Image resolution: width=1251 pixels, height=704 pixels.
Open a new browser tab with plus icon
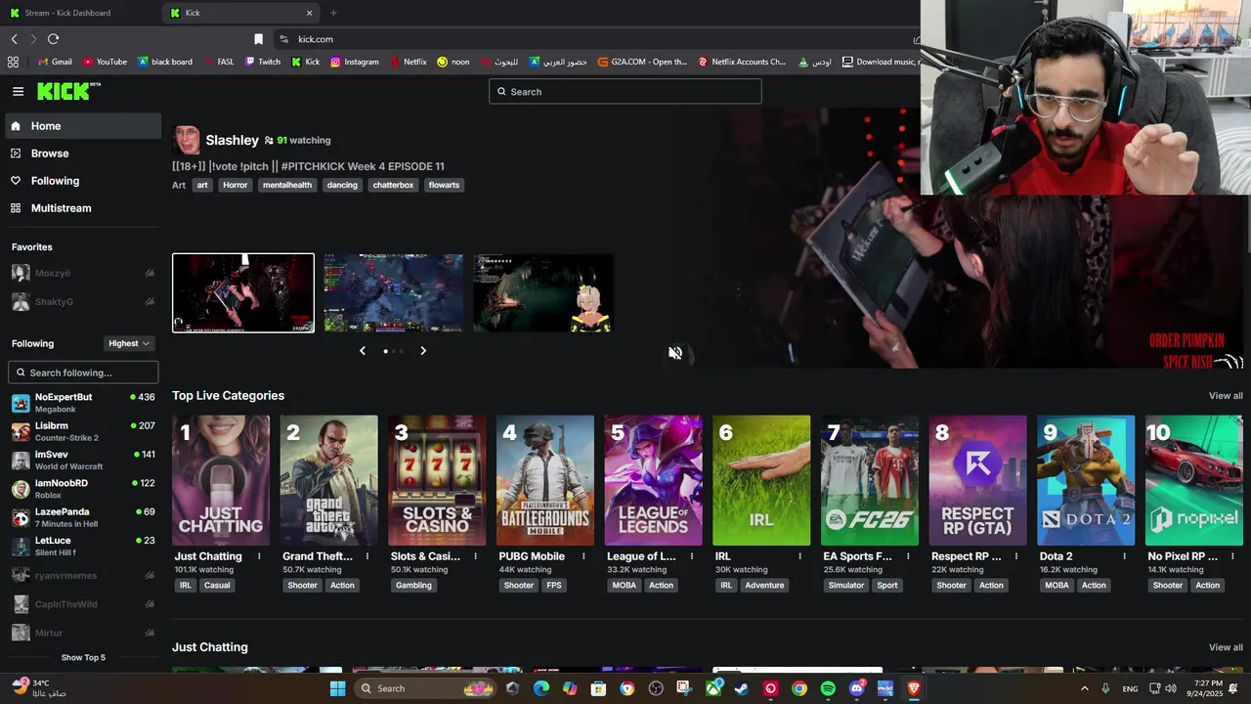click(x=333, y=13)
